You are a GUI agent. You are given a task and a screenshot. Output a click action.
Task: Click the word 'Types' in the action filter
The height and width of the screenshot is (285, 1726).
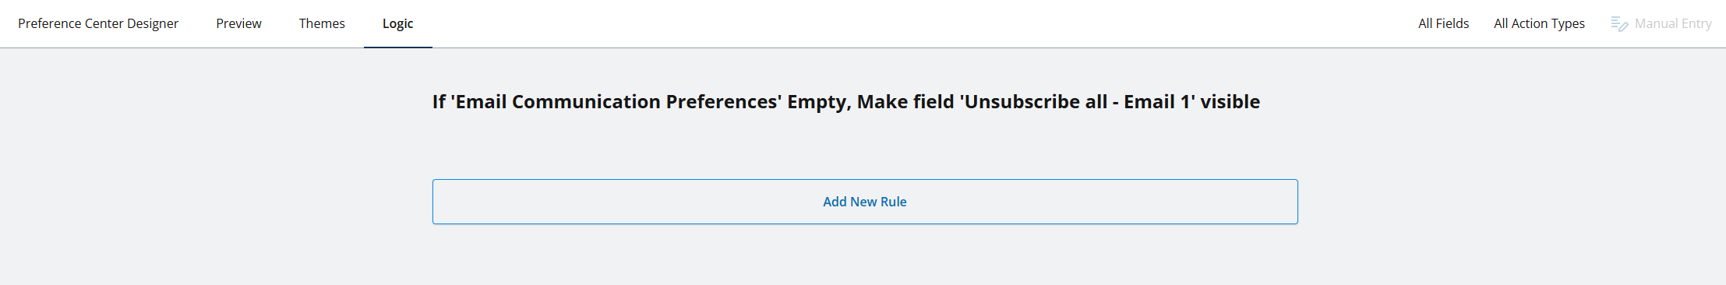[x=1568, y=23]
